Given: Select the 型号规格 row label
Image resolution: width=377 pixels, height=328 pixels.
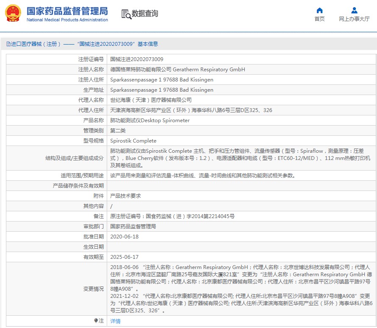Looking at the screenshot, I should tap(94, 140).
